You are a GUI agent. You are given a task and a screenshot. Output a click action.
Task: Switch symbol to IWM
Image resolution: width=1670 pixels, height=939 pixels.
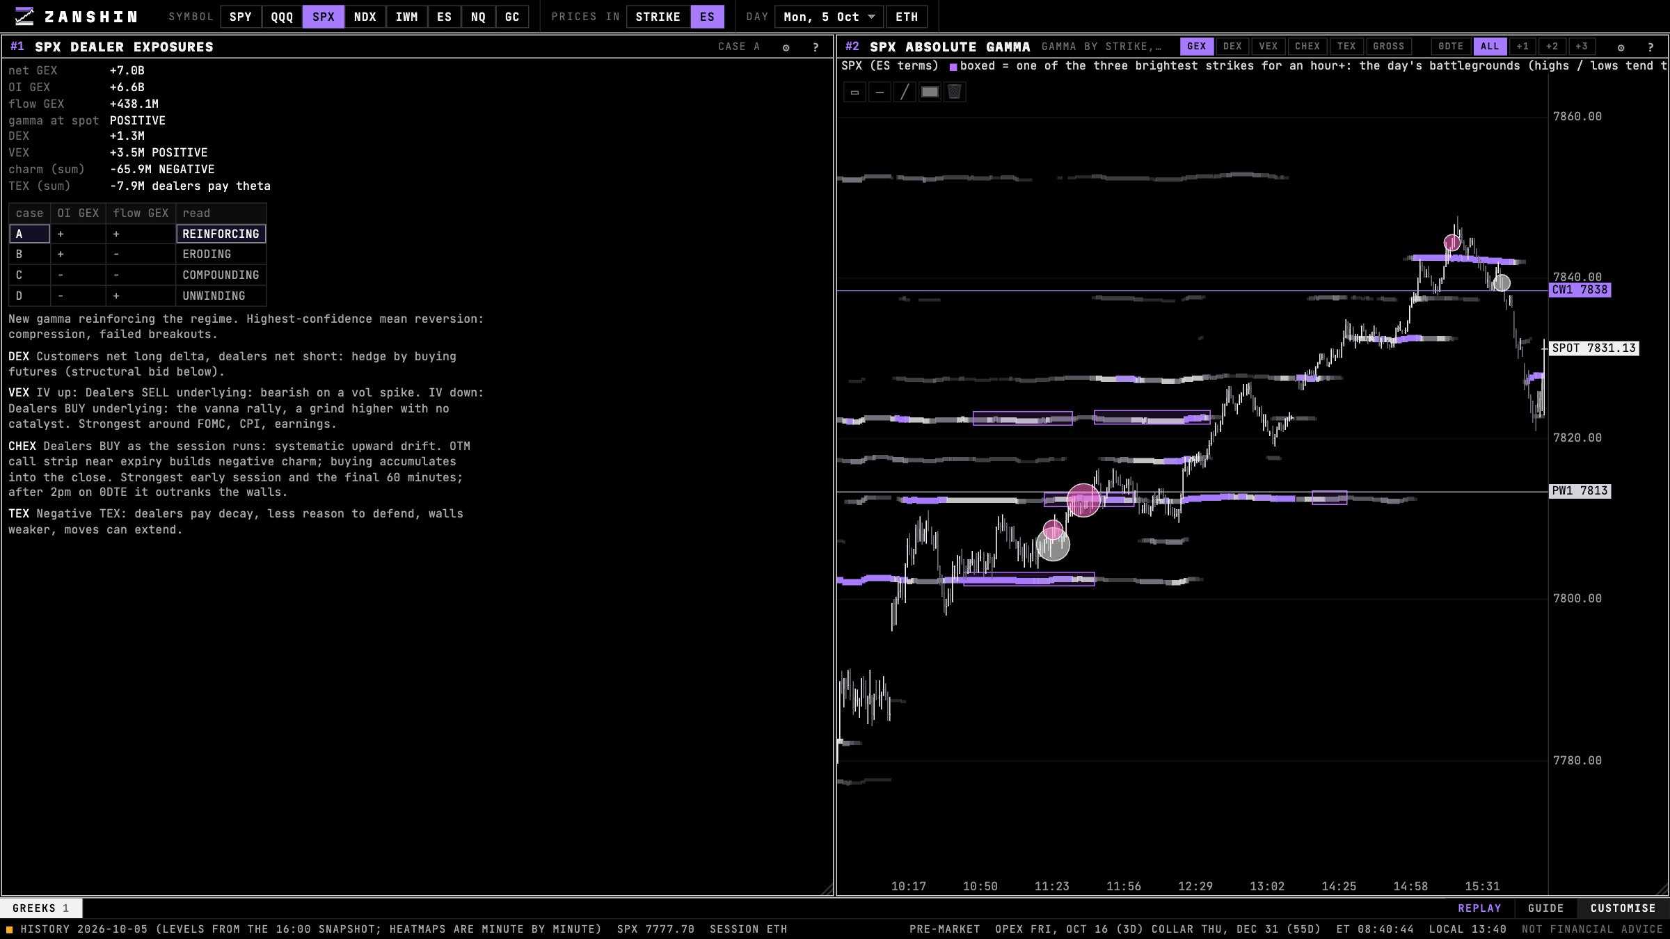tap(406, 17)
